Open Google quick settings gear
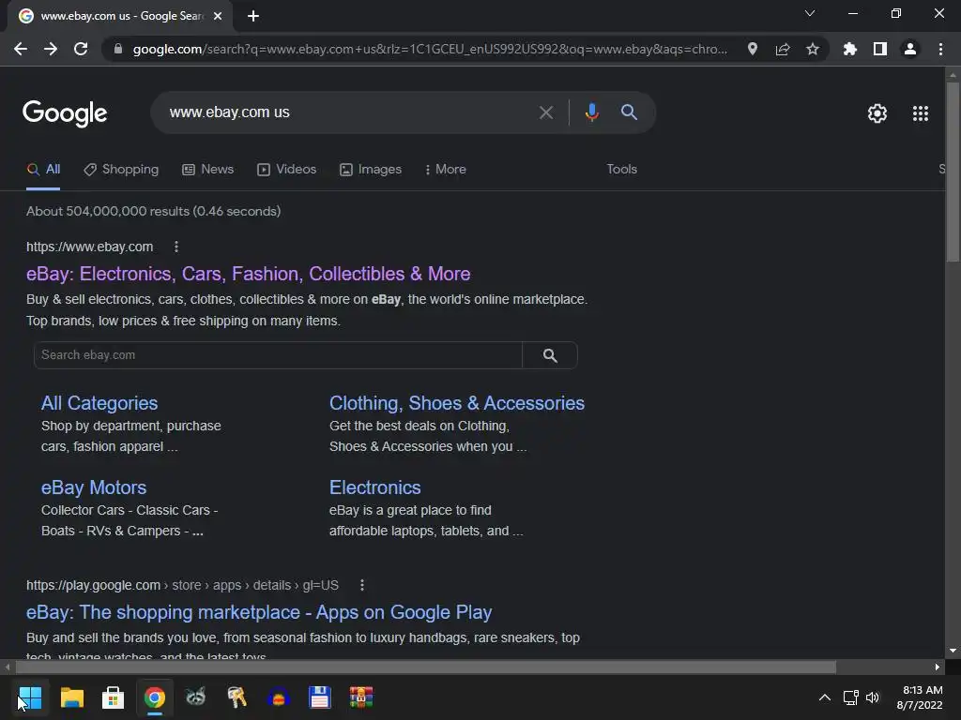The height and width of the screenshot is (720, 961). 877,113
